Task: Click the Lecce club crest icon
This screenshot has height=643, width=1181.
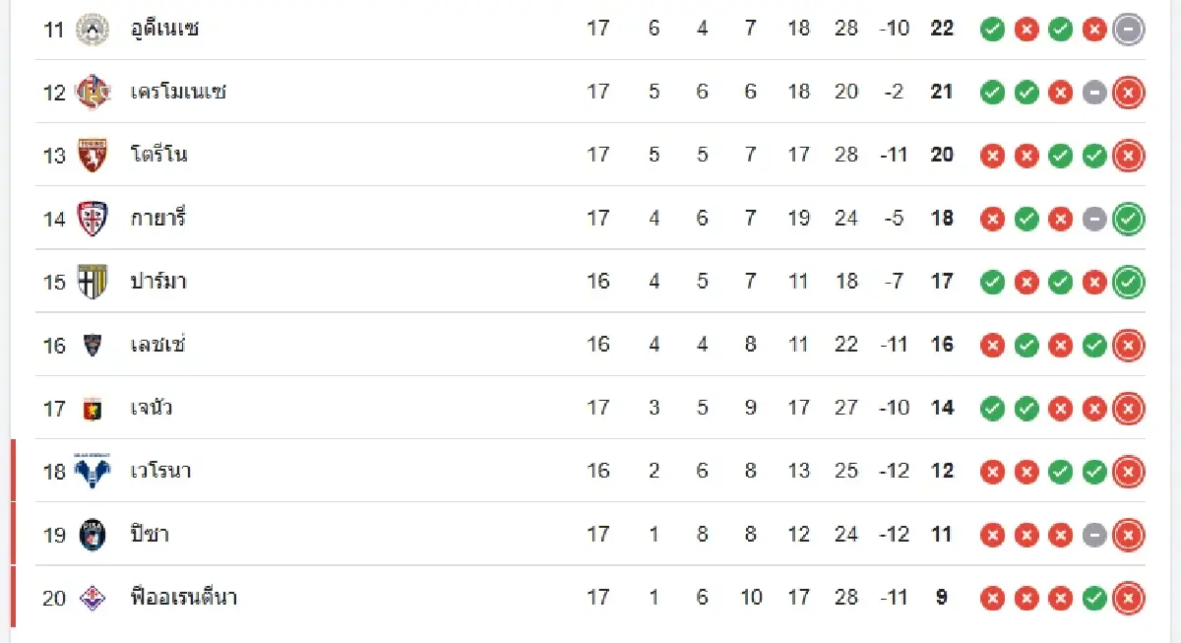Action: tap(93, 345)
